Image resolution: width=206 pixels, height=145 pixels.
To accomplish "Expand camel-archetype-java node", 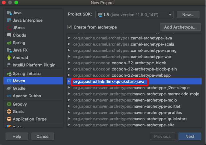I will pos(69,38).
